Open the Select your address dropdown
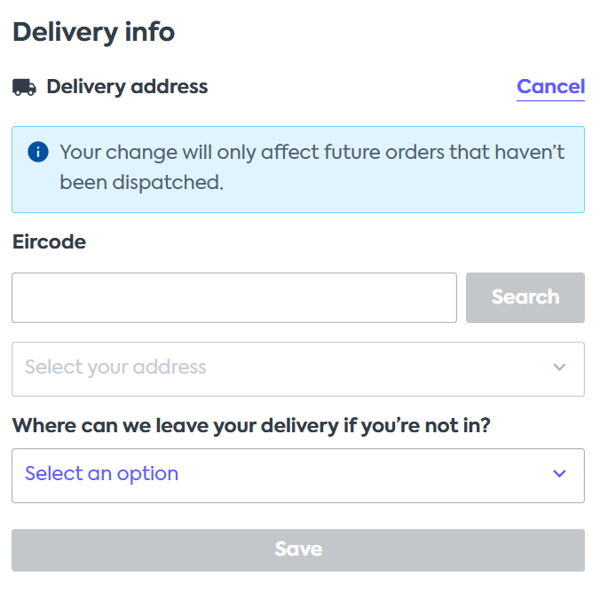This screenshot has height=592, width=600. tap(298, 369)
